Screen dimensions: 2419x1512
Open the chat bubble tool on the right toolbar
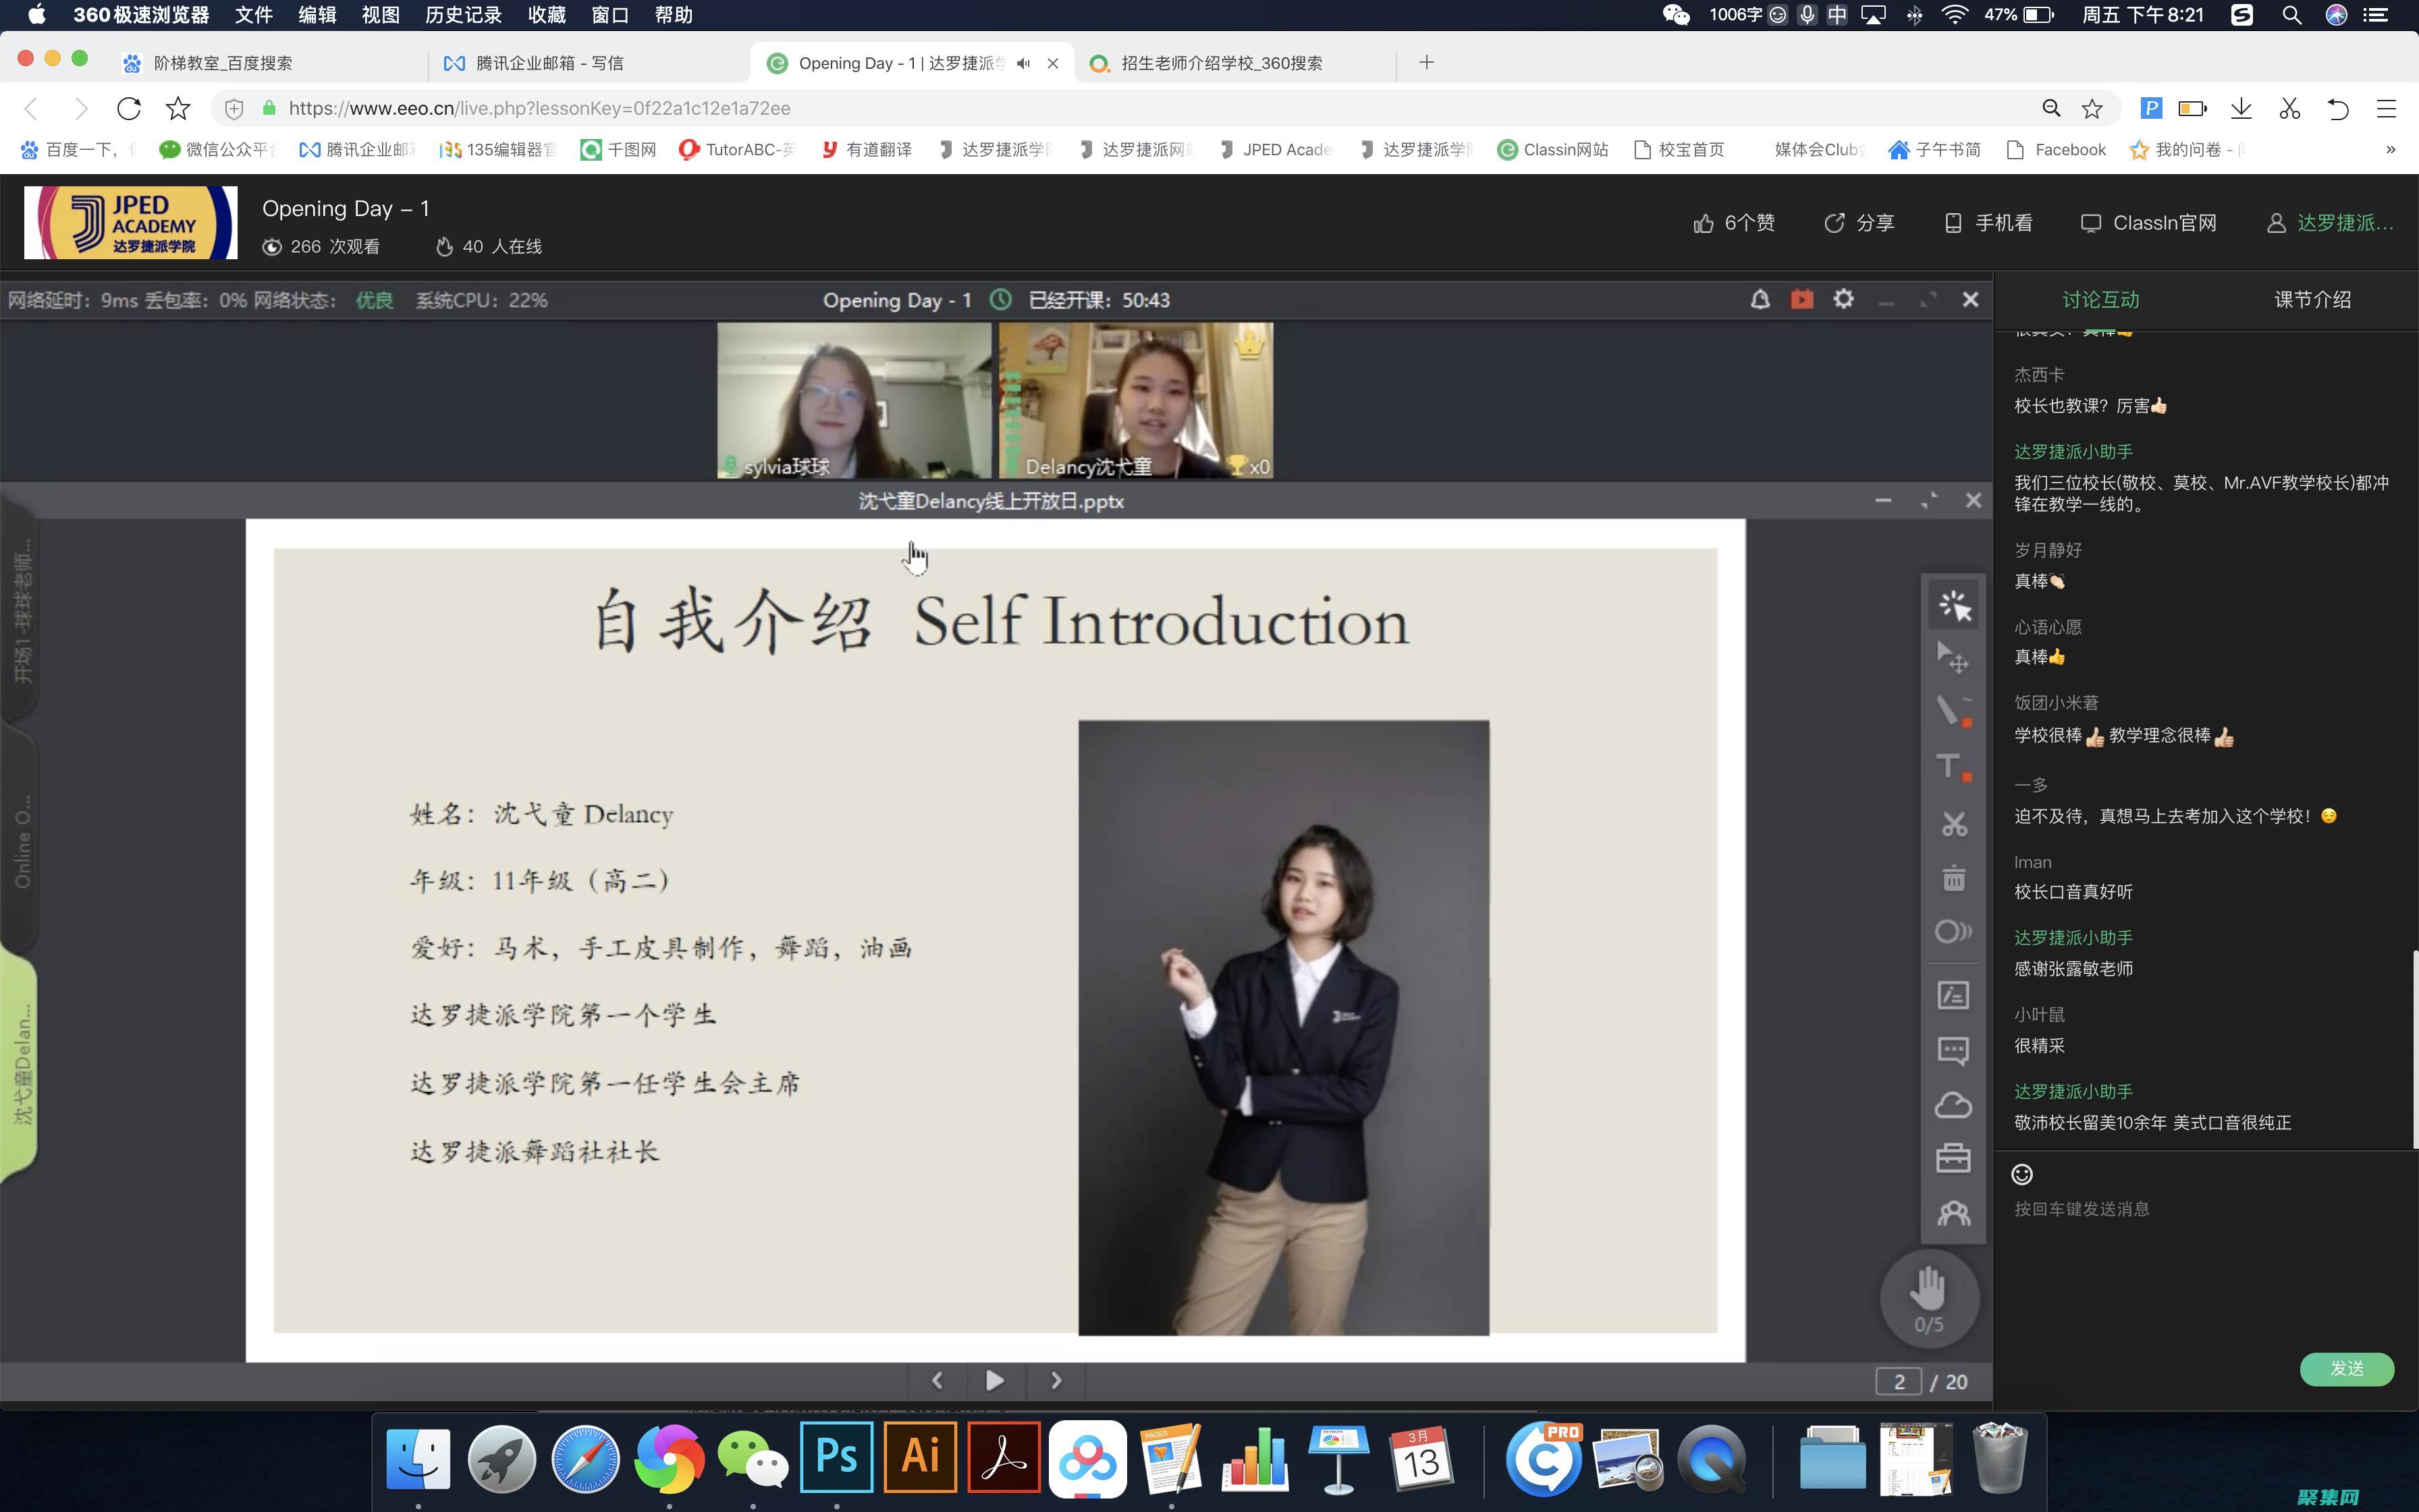1953,1051
